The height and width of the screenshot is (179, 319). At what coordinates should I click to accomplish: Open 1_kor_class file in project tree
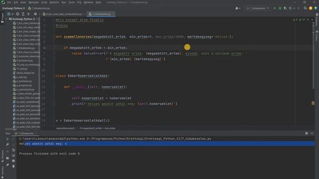pos(26,23)
